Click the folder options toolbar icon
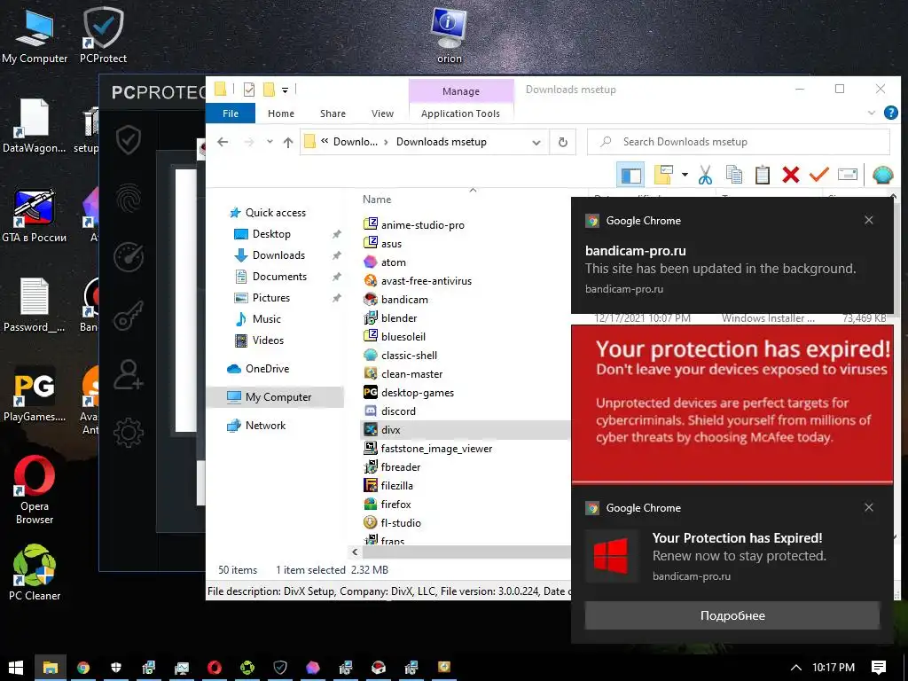908x681 pixels. click(x=663, y=175)
